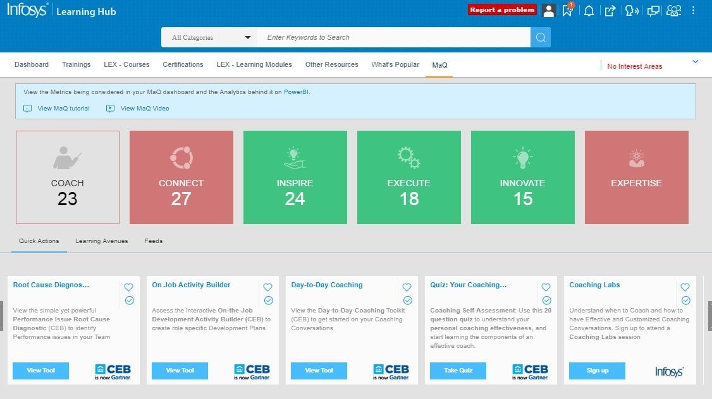This screenshot has width=712, height=399.
Task: Select the COACH 23 tile
Action: point(68,177)
